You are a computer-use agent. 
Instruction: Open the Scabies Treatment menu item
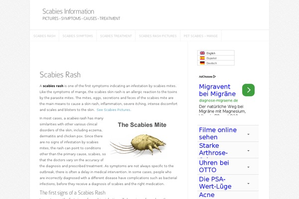click(116, 36)
